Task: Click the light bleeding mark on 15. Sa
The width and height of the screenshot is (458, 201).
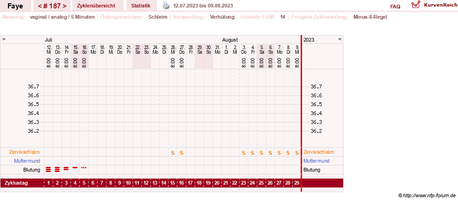Action: tap(75, 168)
